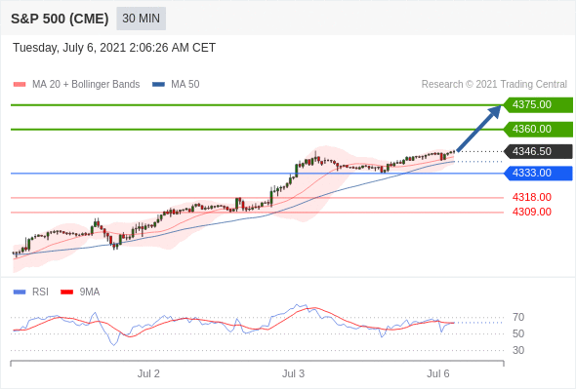Click the 30 MIN timeframe badge

coord(141,19)
